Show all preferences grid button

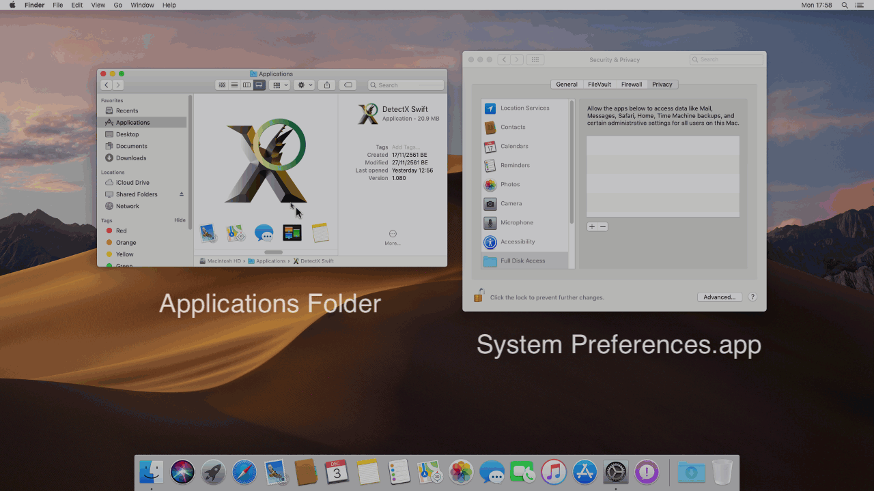tap(535, 60)
